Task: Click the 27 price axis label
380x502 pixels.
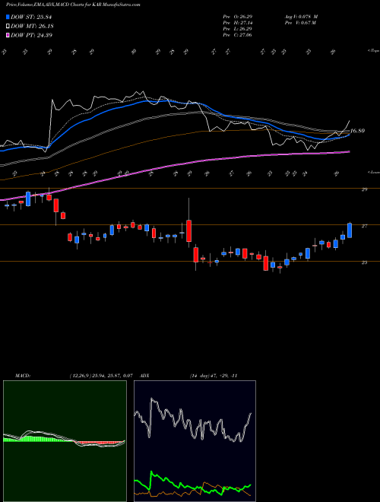Action: [364, 226]
